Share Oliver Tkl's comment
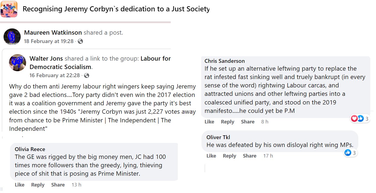Viewport: 376px width, 193px height. pos(250,156)
